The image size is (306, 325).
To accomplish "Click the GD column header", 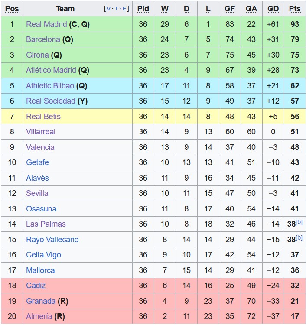I will [x=273, y=9].
